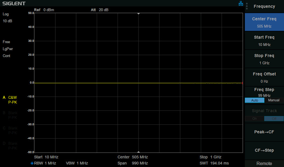Activate the CF→Step softkey
This screenshot has height=167, width=284.
264,150
